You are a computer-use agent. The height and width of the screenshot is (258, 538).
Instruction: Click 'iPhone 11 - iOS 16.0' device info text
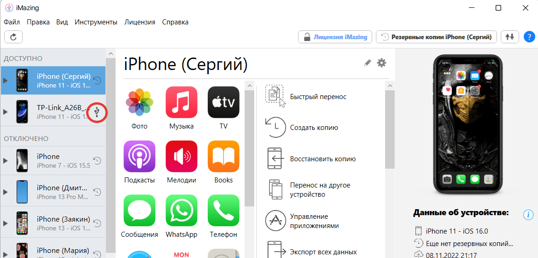click(x=456, y=231)
